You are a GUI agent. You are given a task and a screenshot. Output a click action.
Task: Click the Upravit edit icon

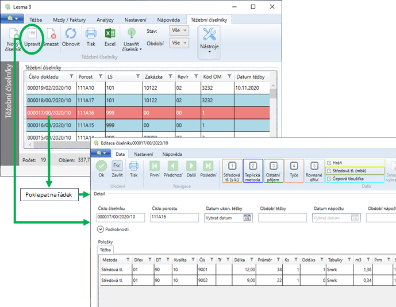[33, 34]
